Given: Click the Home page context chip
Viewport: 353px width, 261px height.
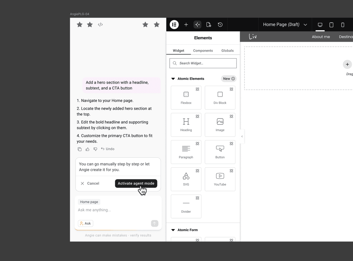Looking at the screenshot, I should click(89, 202).
